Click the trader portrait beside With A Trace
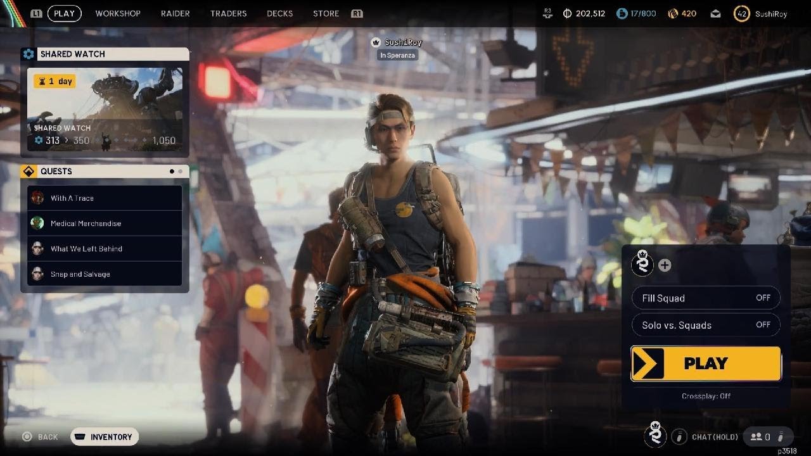 coord(38,198)
